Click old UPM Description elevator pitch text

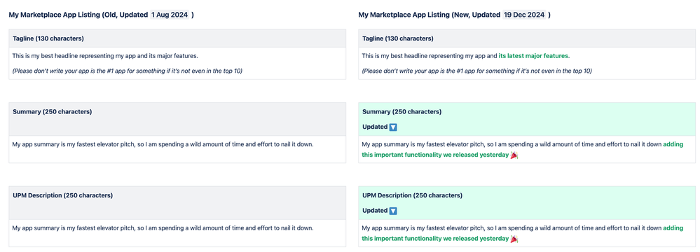[x=163, y=228]
